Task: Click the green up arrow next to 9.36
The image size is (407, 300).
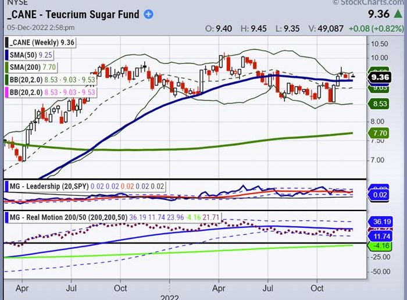Action: coord(398,14)
